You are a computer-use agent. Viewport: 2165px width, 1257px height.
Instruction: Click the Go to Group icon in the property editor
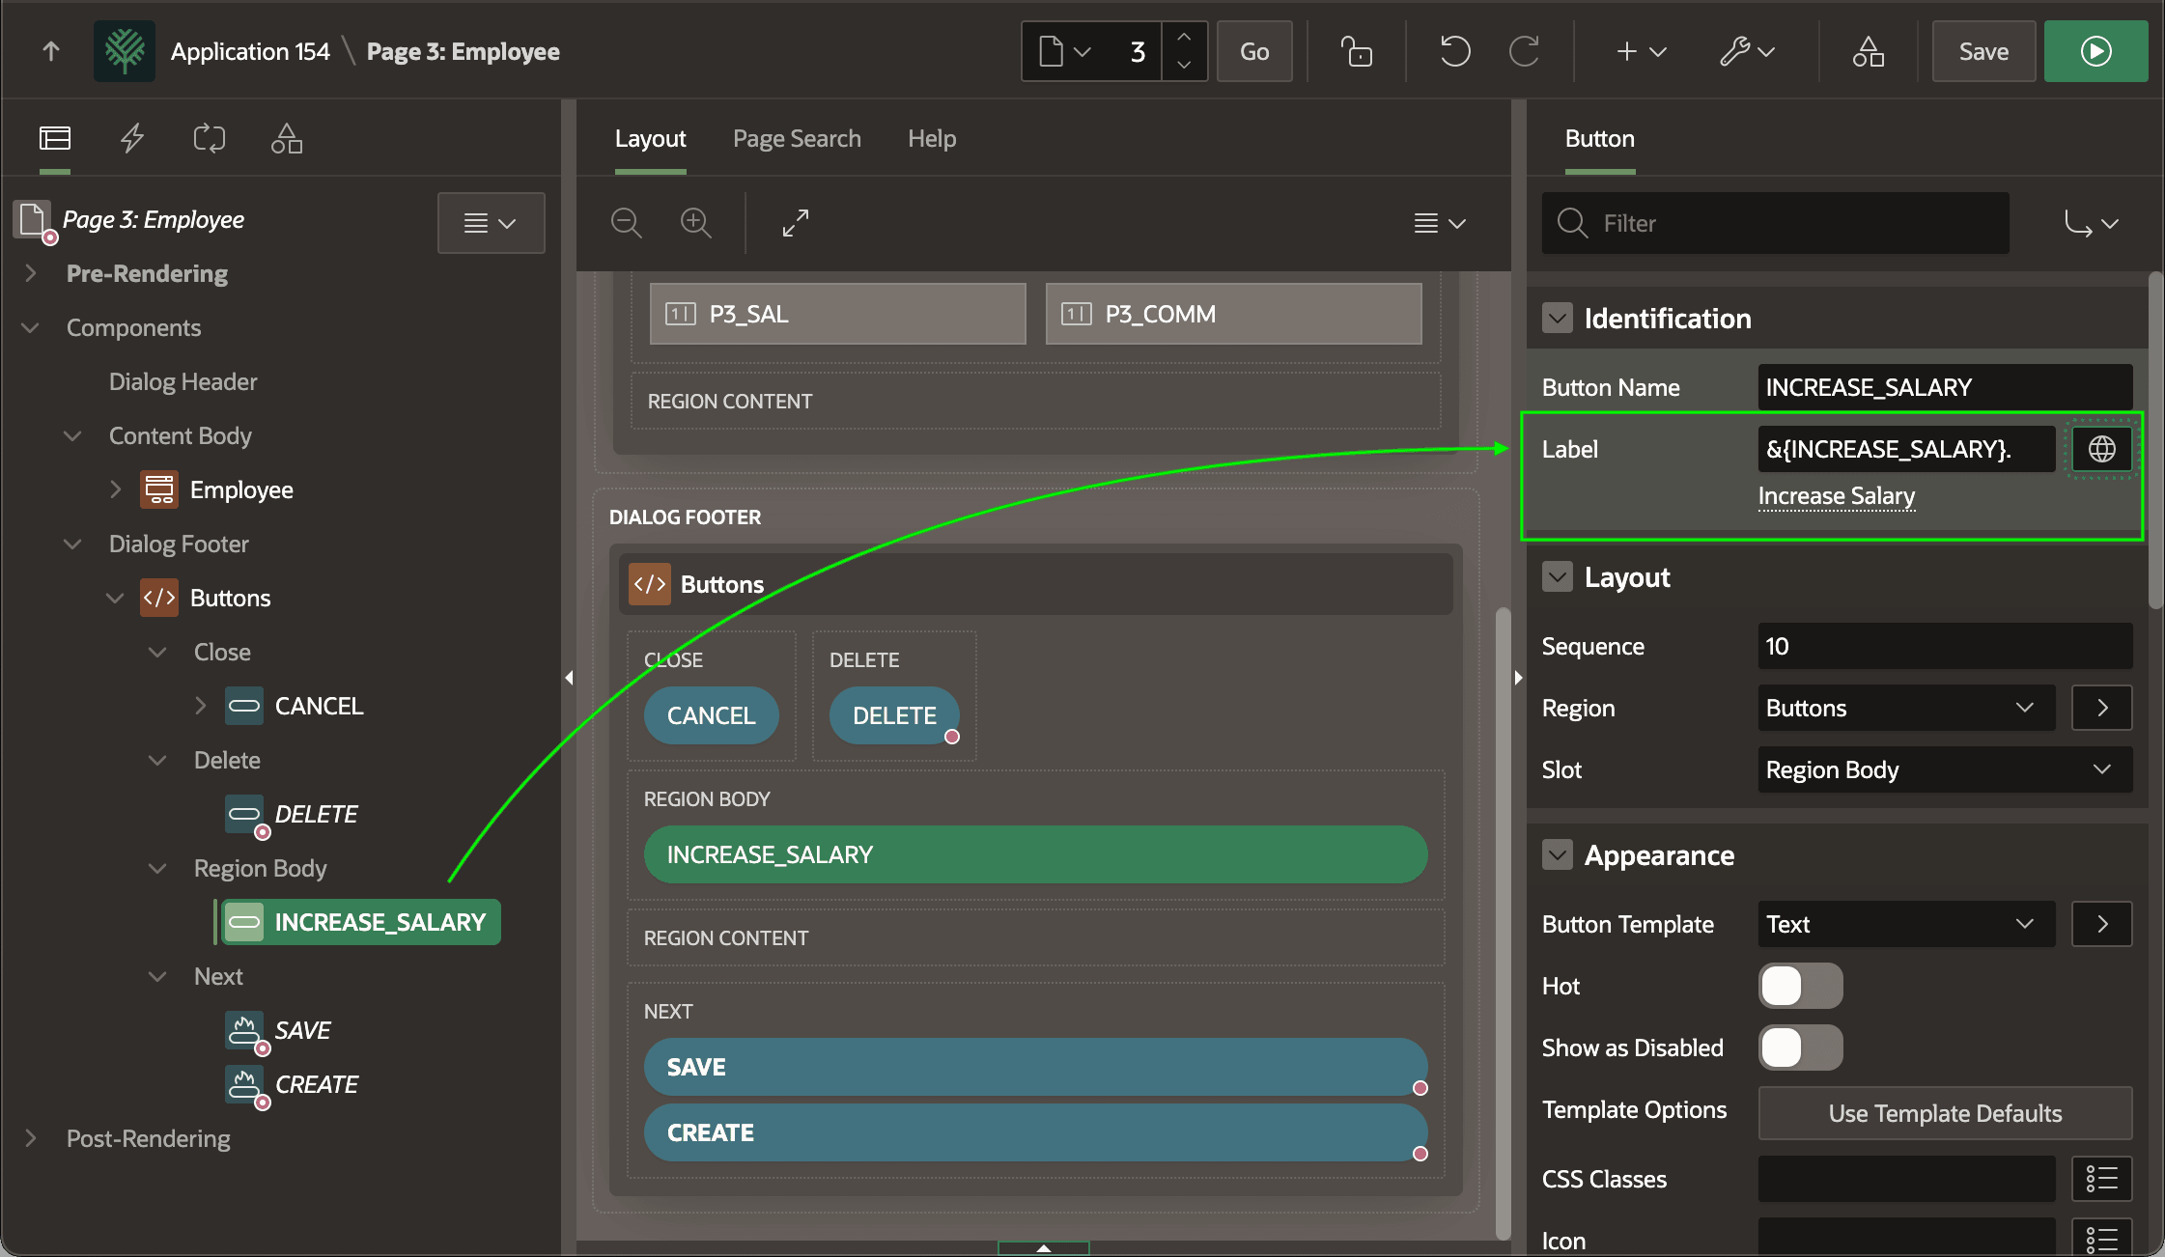pos(2090,223)
